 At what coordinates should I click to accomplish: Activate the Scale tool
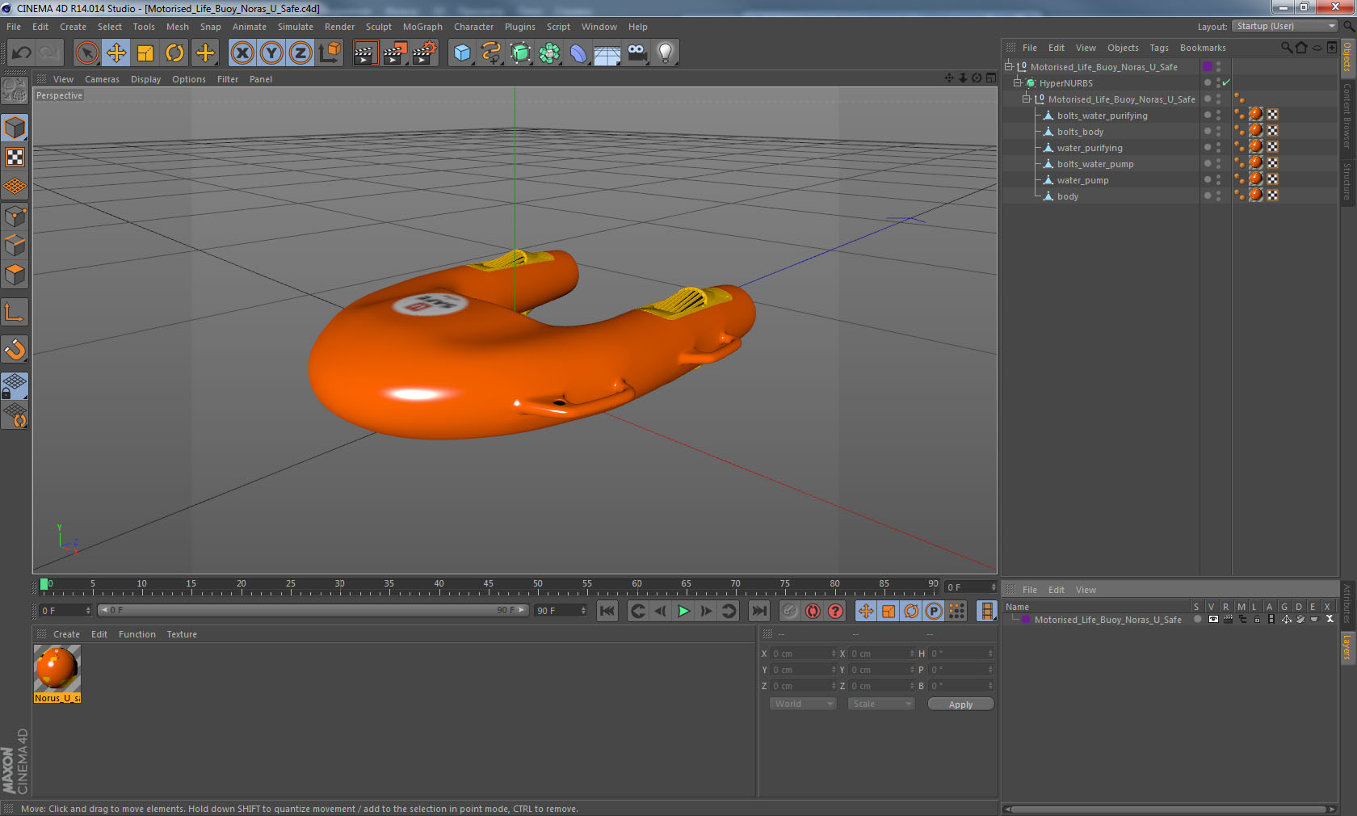pos(145,53)
